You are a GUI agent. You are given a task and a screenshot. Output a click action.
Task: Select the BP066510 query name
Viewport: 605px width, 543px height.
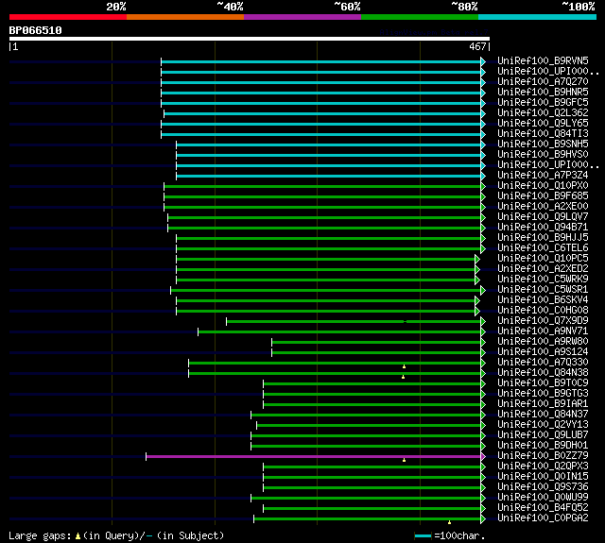(36, 30)
